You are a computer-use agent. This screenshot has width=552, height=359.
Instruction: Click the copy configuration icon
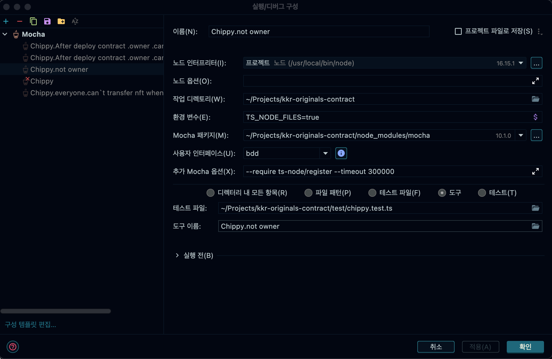point(33,21)
